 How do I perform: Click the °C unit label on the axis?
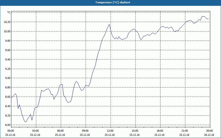9,12
